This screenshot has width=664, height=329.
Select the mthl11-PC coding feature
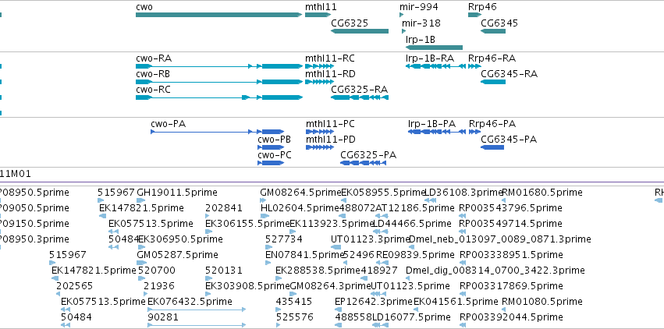pos(320,132)
